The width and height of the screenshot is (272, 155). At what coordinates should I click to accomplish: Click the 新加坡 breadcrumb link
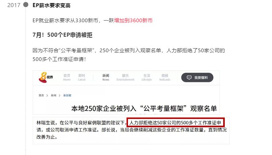(67, 95)
